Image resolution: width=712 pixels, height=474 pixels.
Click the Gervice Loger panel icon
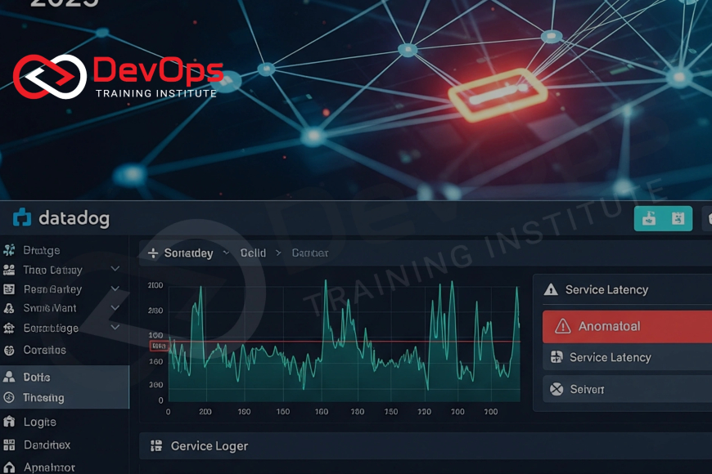(x=155, y=446)
